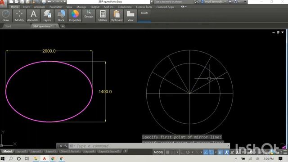
Task: Open the Featured Apps ribbon tab
Action: (165, 7)
